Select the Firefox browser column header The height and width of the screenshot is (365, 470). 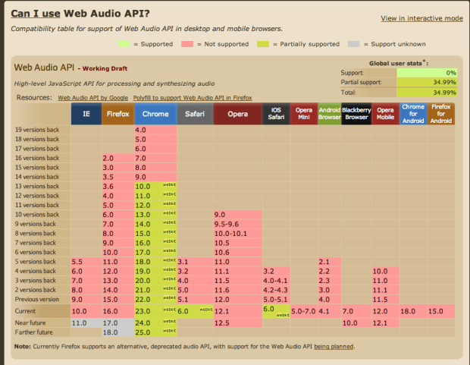point(117,115)
